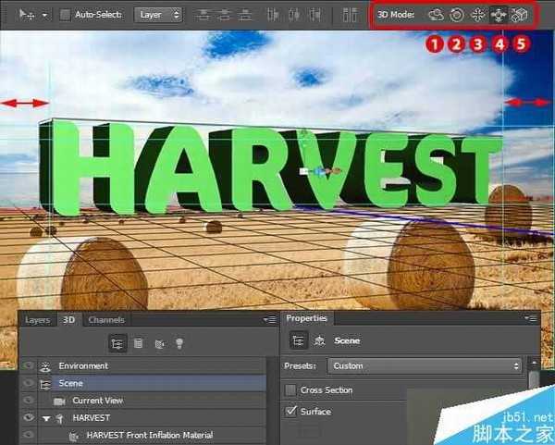
Task: Enable the Cross Section checkbox
Action: [x=292, y=390]
